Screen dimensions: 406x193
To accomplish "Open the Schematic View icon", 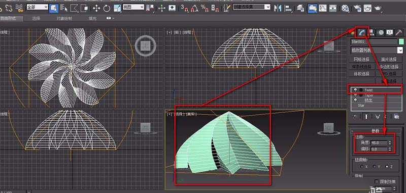I will (x=333, y=8).
